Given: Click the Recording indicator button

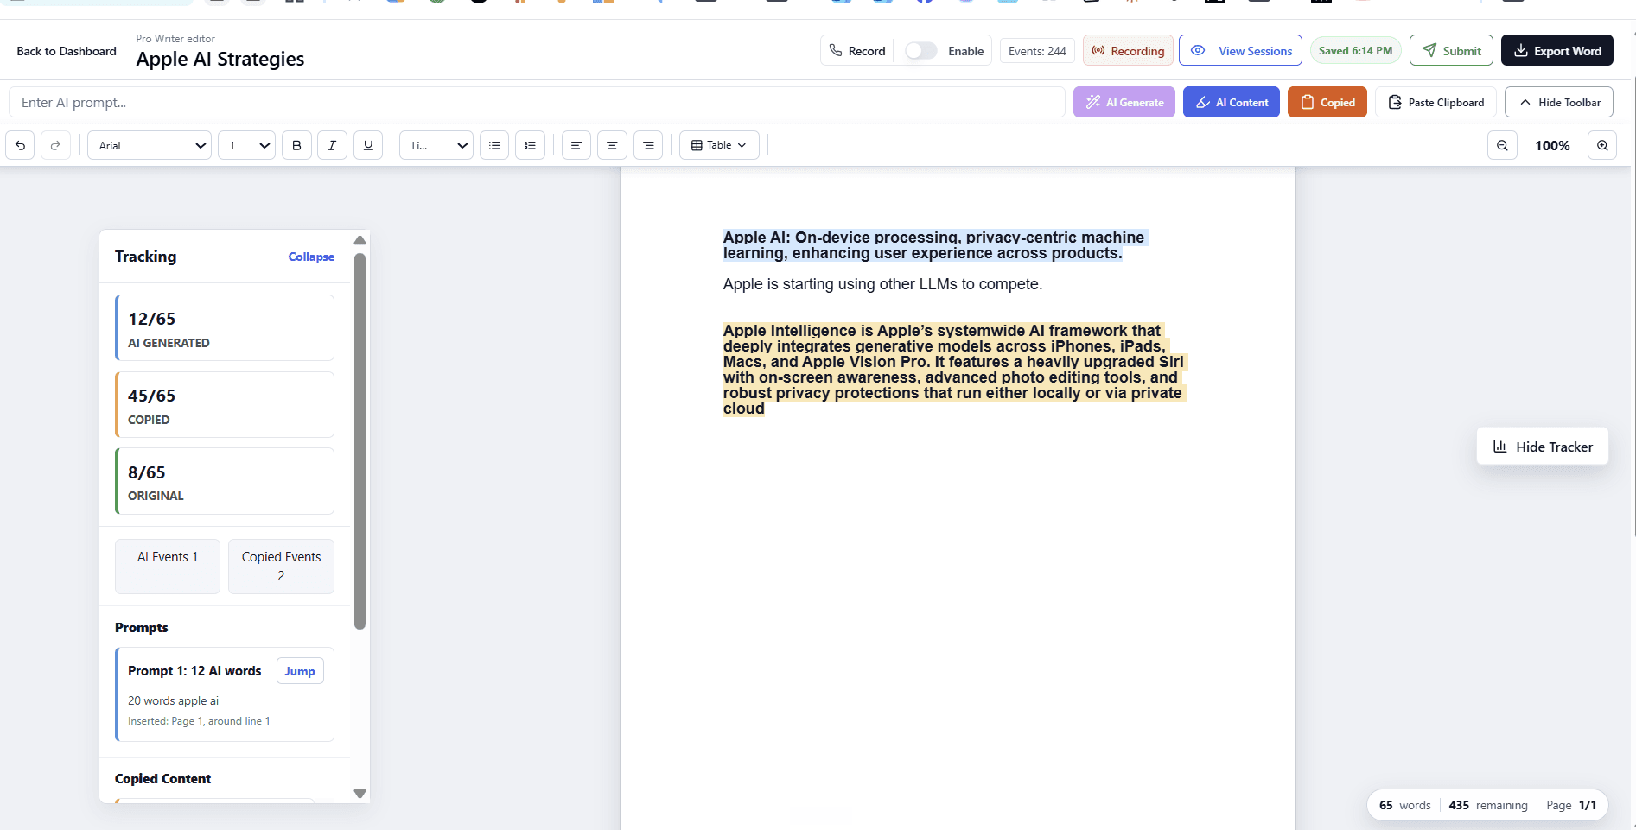Looking at the screenshot, I should click(1128, 51).
